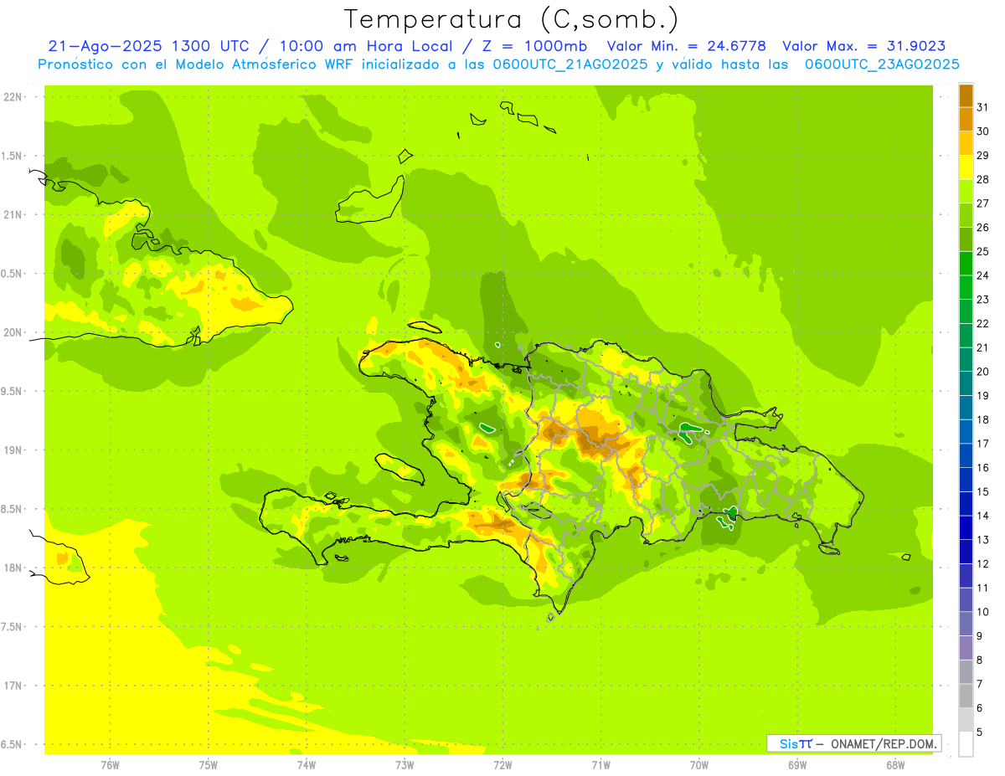Click the '70W' longitude label

point(699,764)
